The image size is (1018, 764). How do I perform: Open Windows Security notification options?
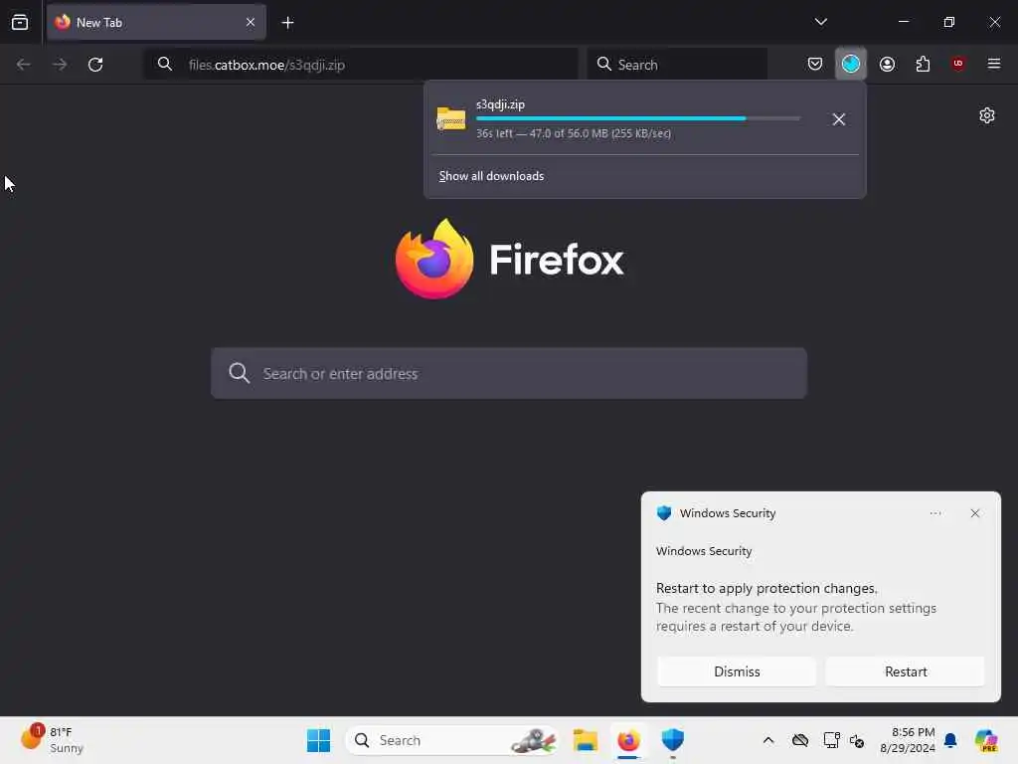pyautogui.click(x=934, y=513)
